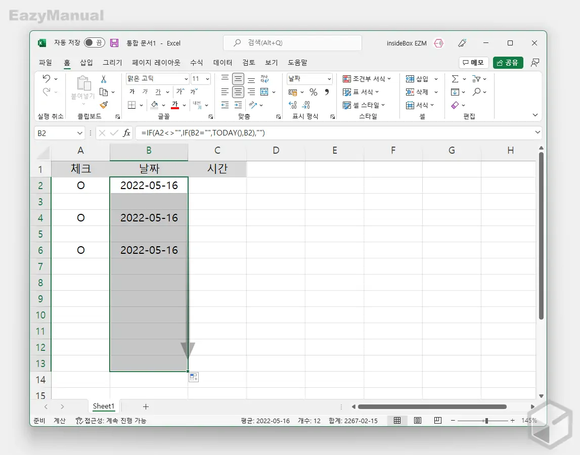This screenshot has width=580, height=455.
Task: Click the Auto Fill Options icon below selection
Action: click(x=194, y=377)
